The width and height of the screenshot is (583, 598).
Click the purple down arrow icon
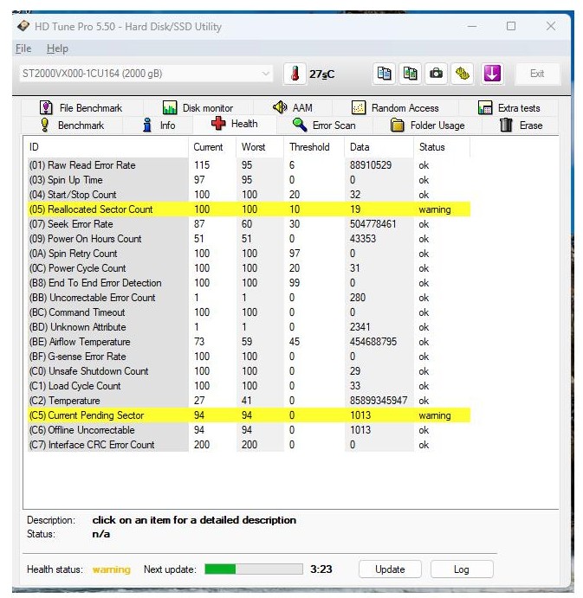click(x=492, y=74)
